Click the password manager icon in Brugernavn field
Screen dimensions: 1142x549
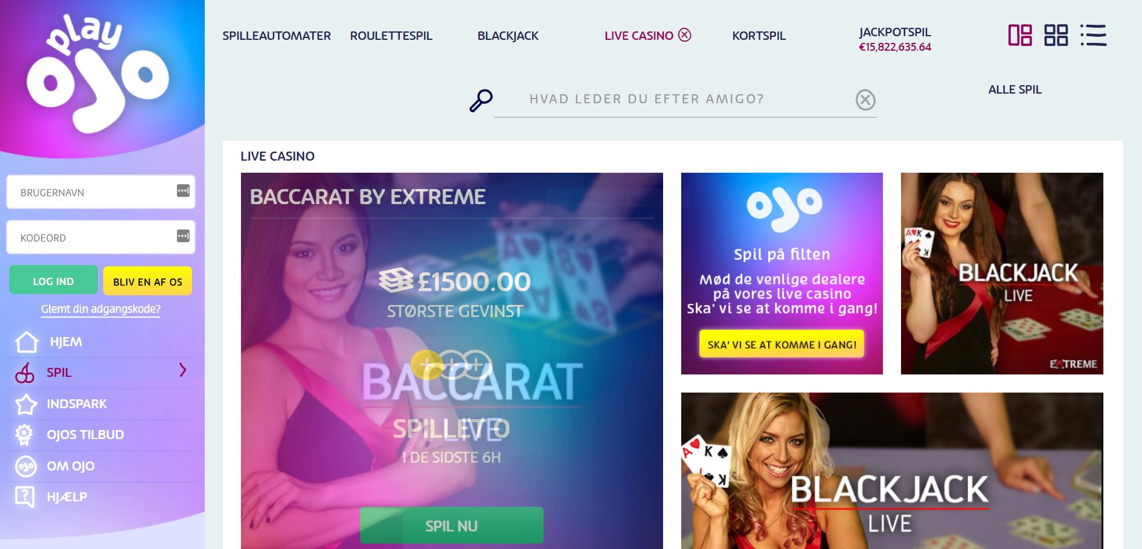pos(183,191)
